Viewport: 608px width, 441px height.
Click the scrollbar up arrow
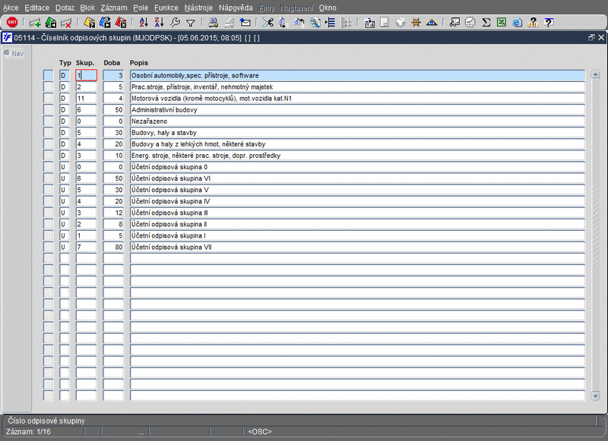coord(595,74)
